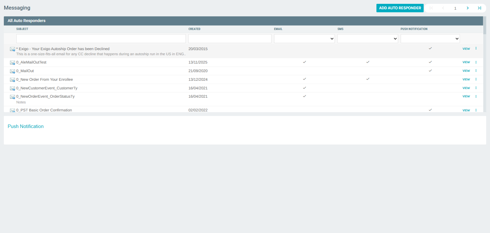Jump to last page arrow
The height and width of the screenshot is (233, 490).
click(x=479, y=8)
